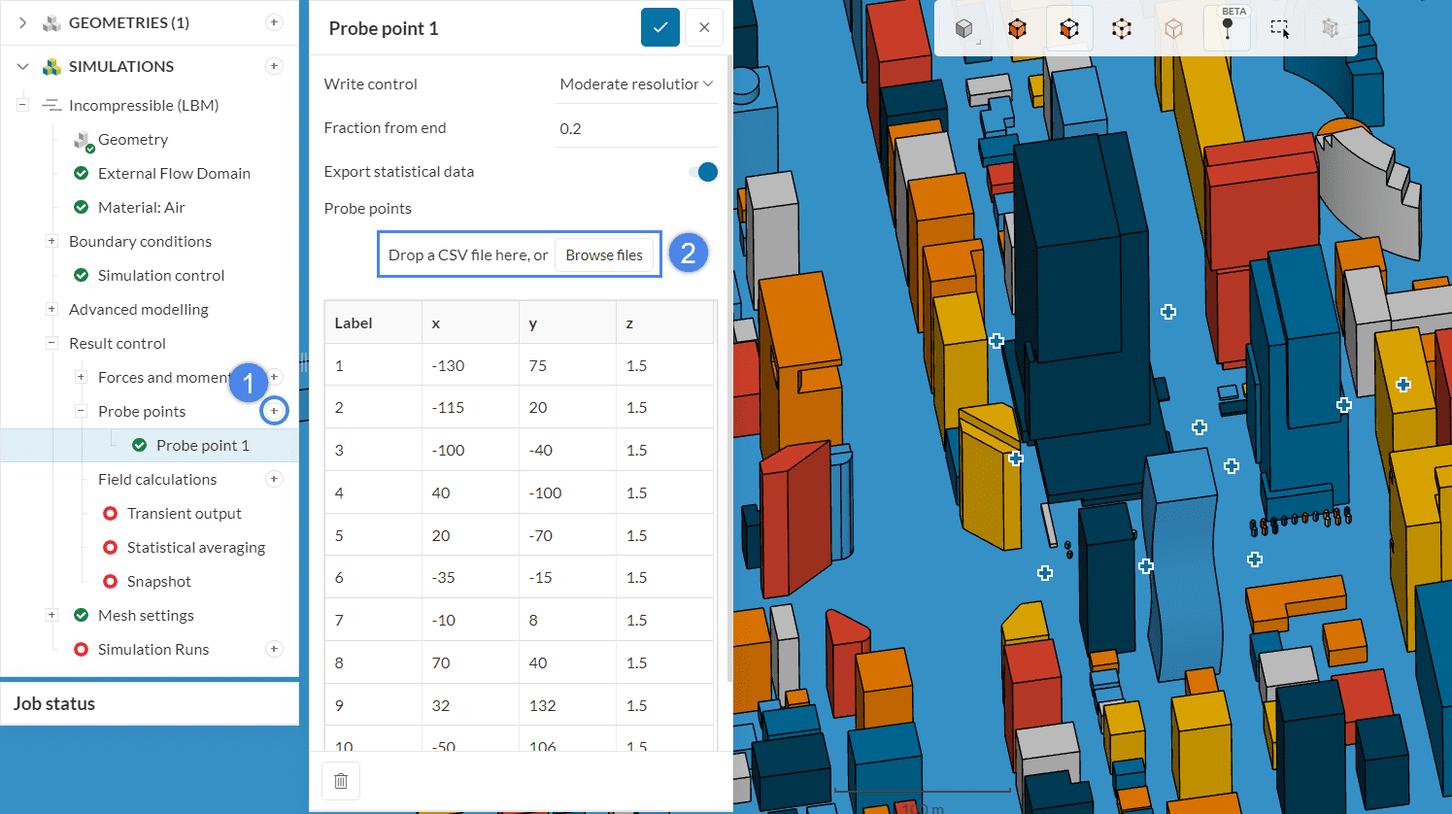Collapse the Result control tree node
Image resolution: width=1452 pixels, height=814 pixels.
point(51,343)
